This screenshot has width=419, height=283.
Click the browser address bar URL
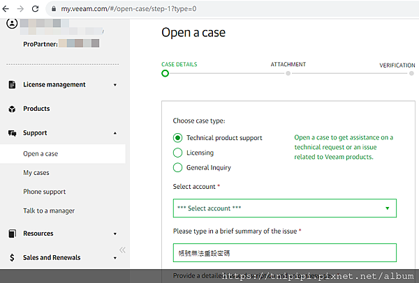point(128,9)
